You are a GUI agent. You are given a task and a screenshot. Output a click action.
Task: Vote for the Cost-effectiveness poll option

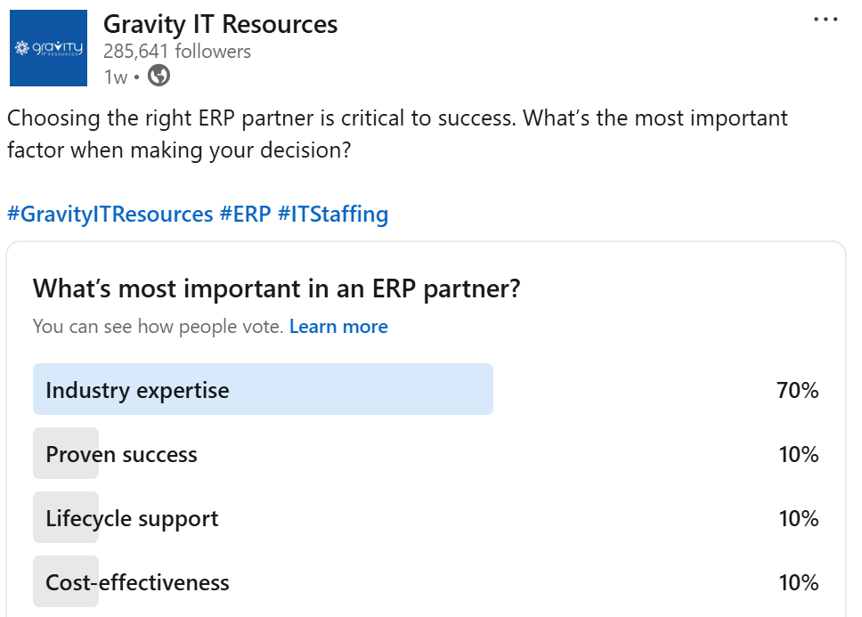click(x=137, y=582)
